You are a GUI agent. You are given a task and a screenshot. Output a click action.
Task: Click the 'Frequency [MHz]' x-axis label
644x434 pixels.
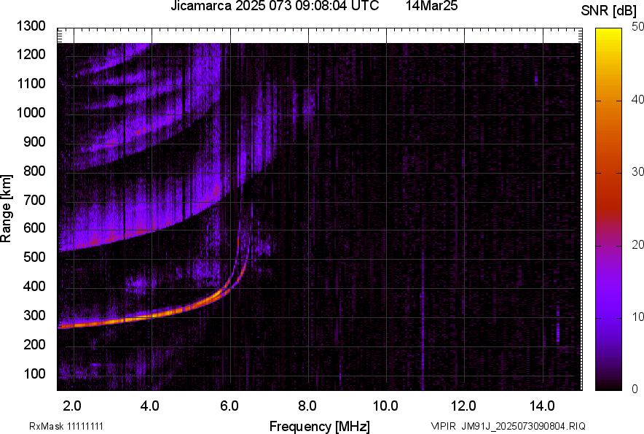point(320,426)
